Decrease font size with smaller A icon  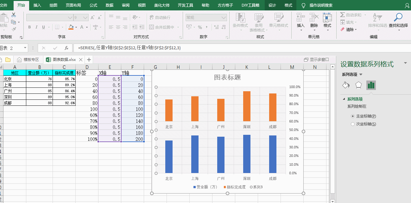[99, 18]
